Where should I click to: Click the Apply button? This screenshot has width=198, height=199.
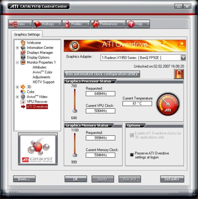[103, 179]
